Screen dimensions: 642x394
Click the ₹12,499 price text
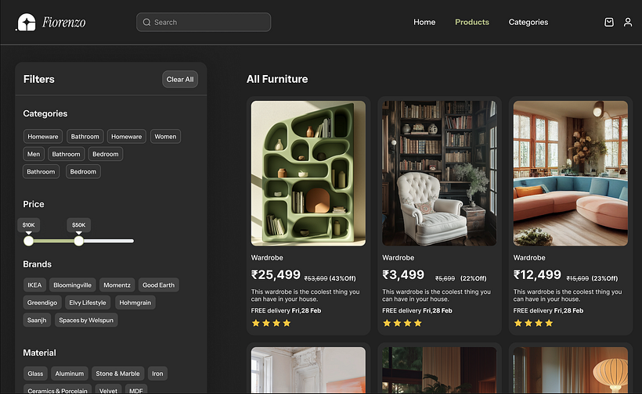pyautogui.click(x=537, y=274)
